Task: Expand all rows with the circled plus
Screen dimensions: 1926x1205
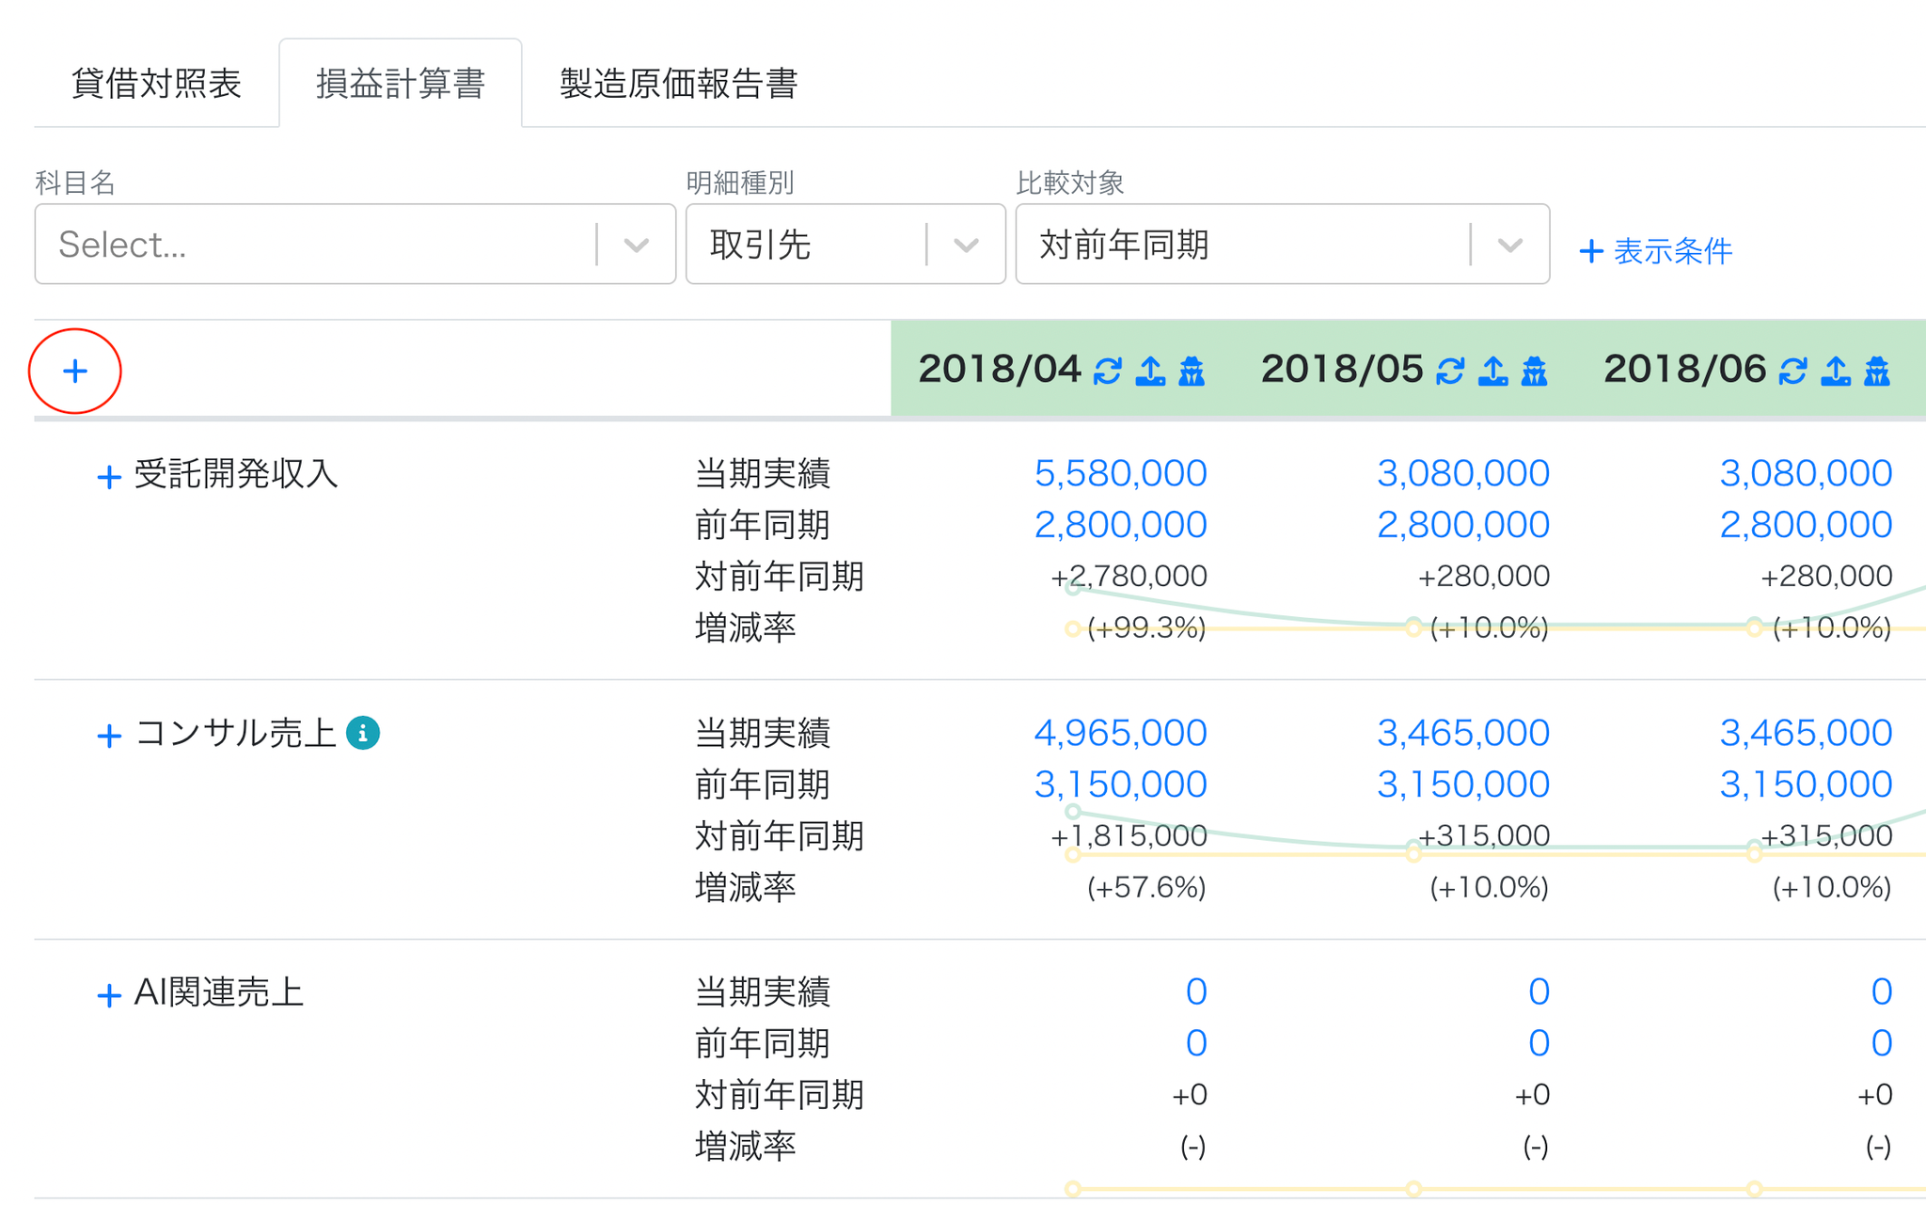Action: (x=75, y=371)
